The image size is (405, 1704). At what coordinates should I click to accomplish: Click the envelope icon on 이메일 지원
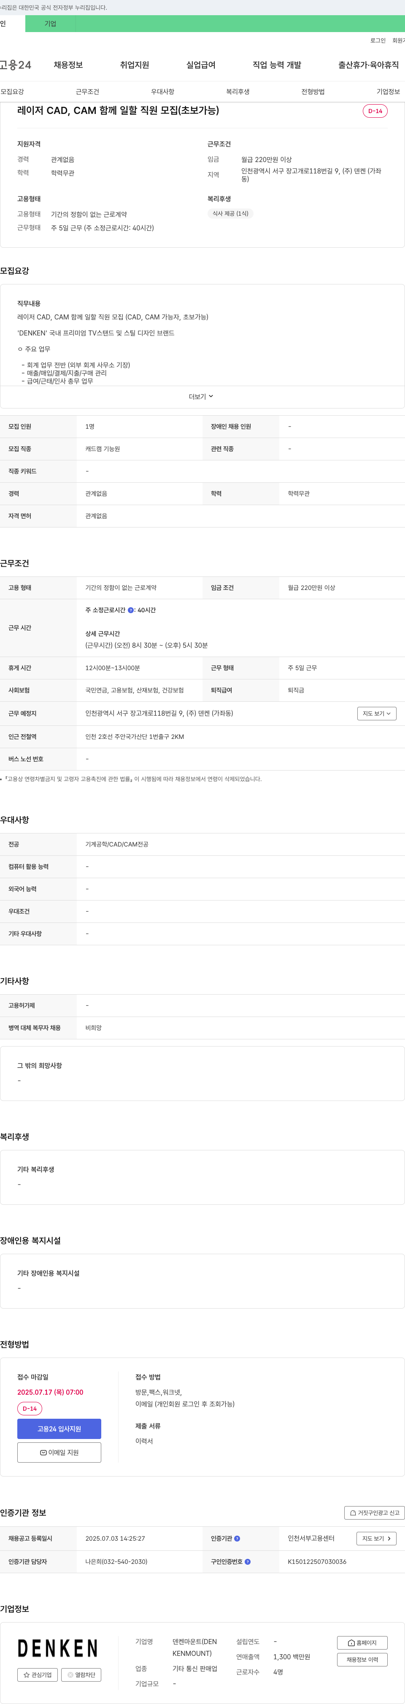click(x=43, y=1452)
